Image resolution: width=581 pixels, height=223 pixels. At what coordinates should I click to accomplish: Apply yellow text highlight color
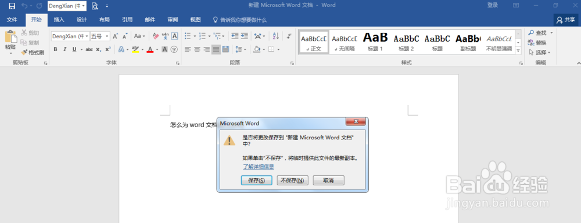[135, 49]
